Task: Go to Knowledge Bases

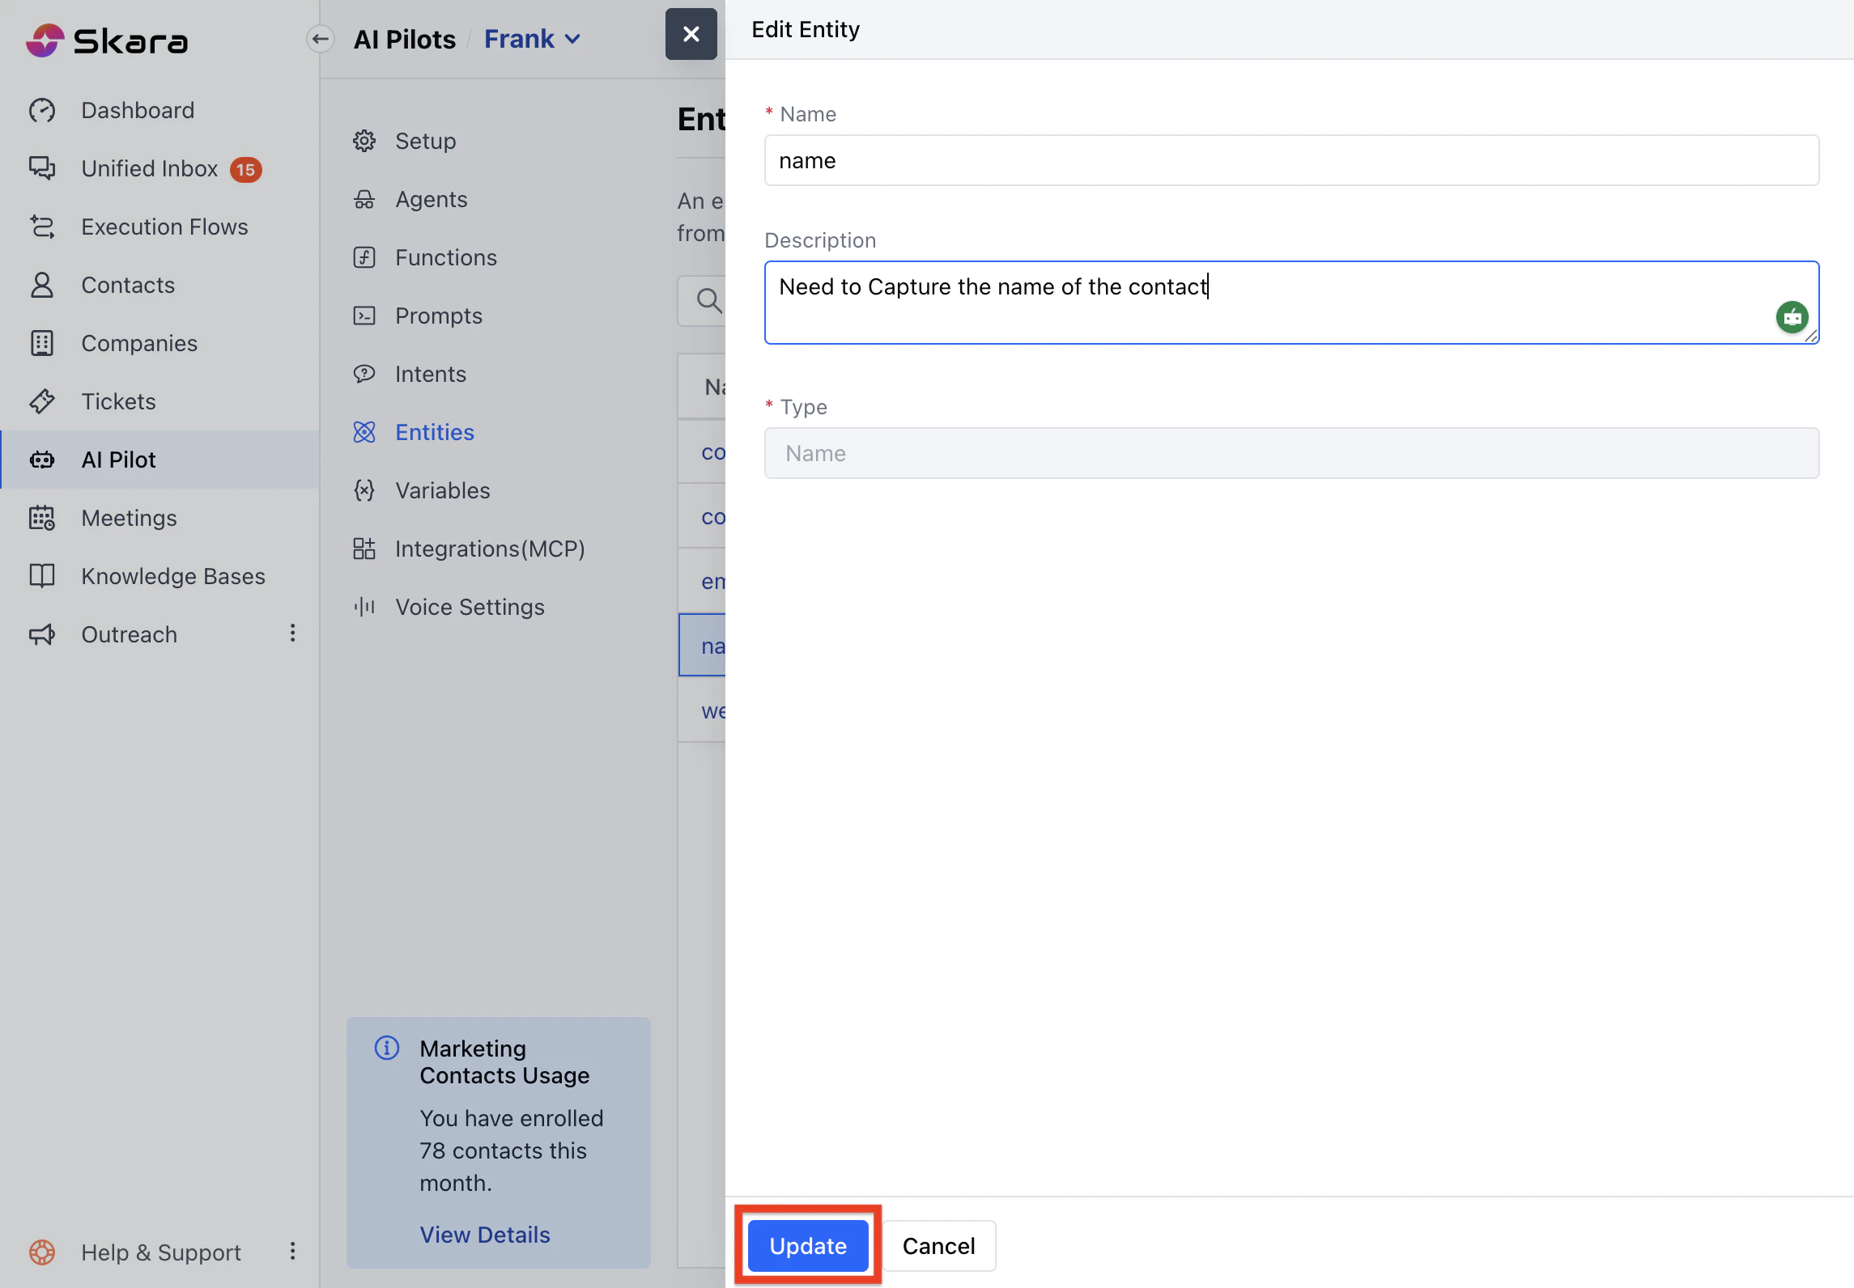Action: pyautogui.click(x=172, y=576)
